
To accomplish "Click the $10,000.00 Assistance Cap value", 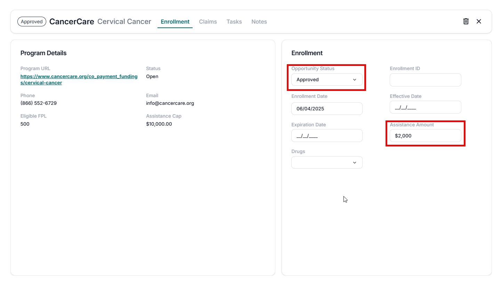I will tap(159, 124).
